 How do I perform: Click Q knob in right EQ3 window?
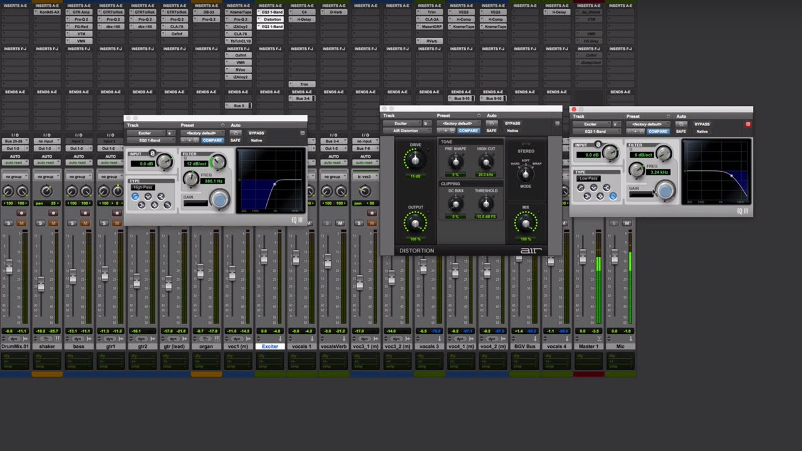click(664, 153)
